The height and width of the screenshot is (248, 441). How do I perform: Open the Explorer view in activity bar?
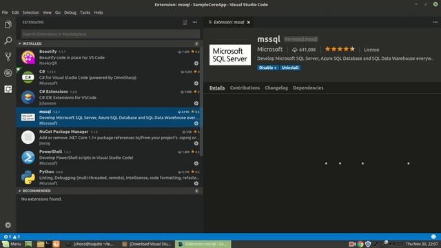coord(8,25)
